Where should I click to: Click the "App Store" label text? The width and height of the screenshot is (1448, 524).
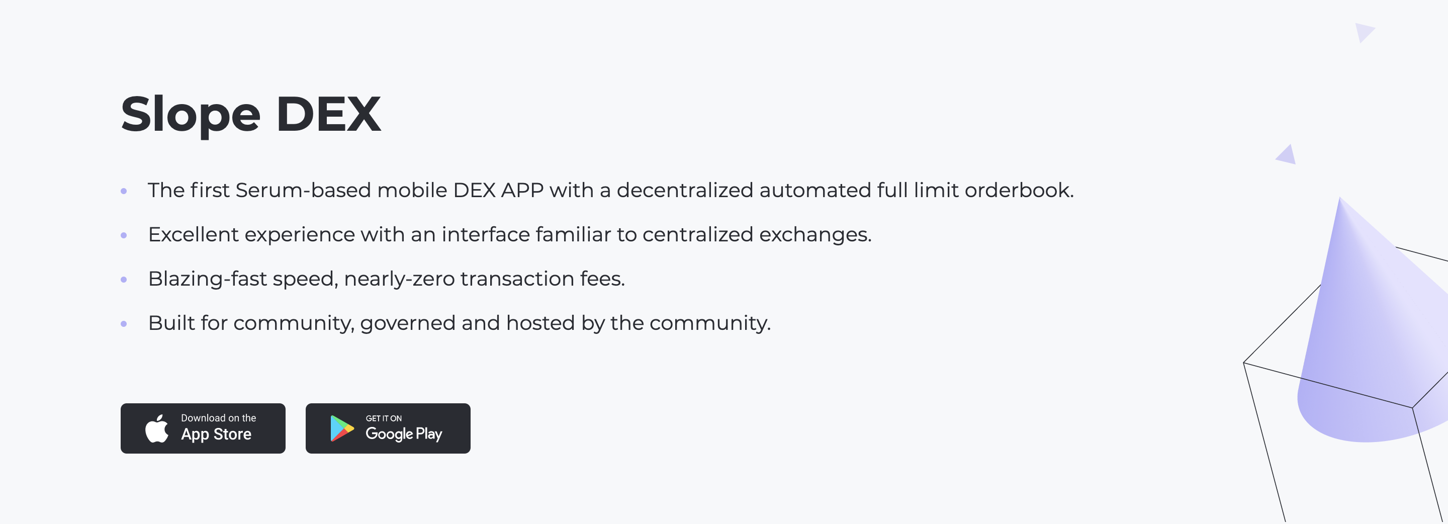(216, 434)
